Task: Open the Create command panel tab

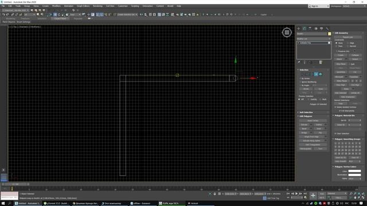Action: (x=299, y=29)
